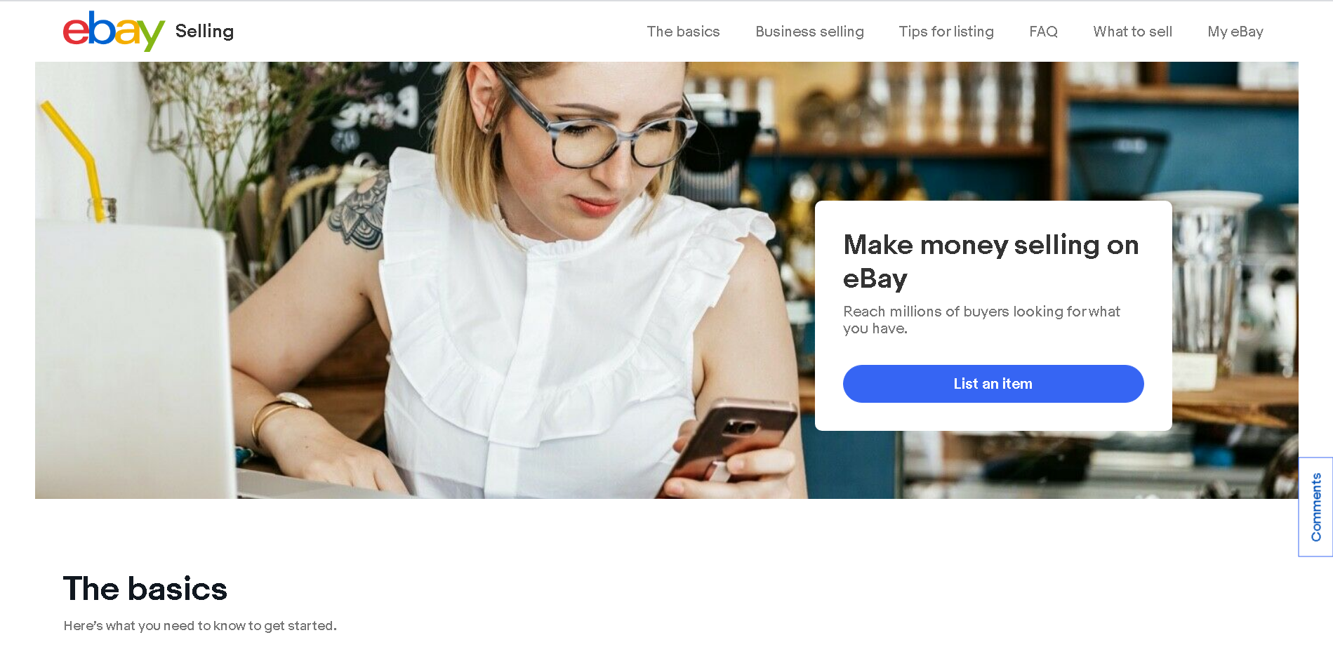Click the Here's what you need to know text
This screenshot has width=1333, height=661.
click(x=200, y=625)
